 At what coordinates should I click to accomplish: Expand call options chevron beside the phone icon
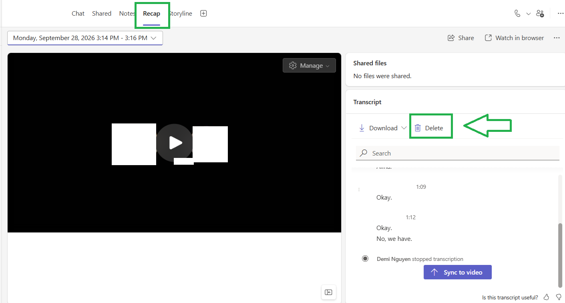pyautogui.click(x=528, y=14)
